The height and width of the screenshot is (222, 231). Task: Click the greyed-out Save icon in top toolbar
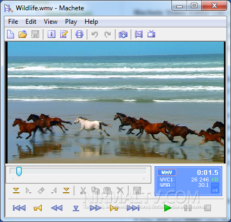35,34
